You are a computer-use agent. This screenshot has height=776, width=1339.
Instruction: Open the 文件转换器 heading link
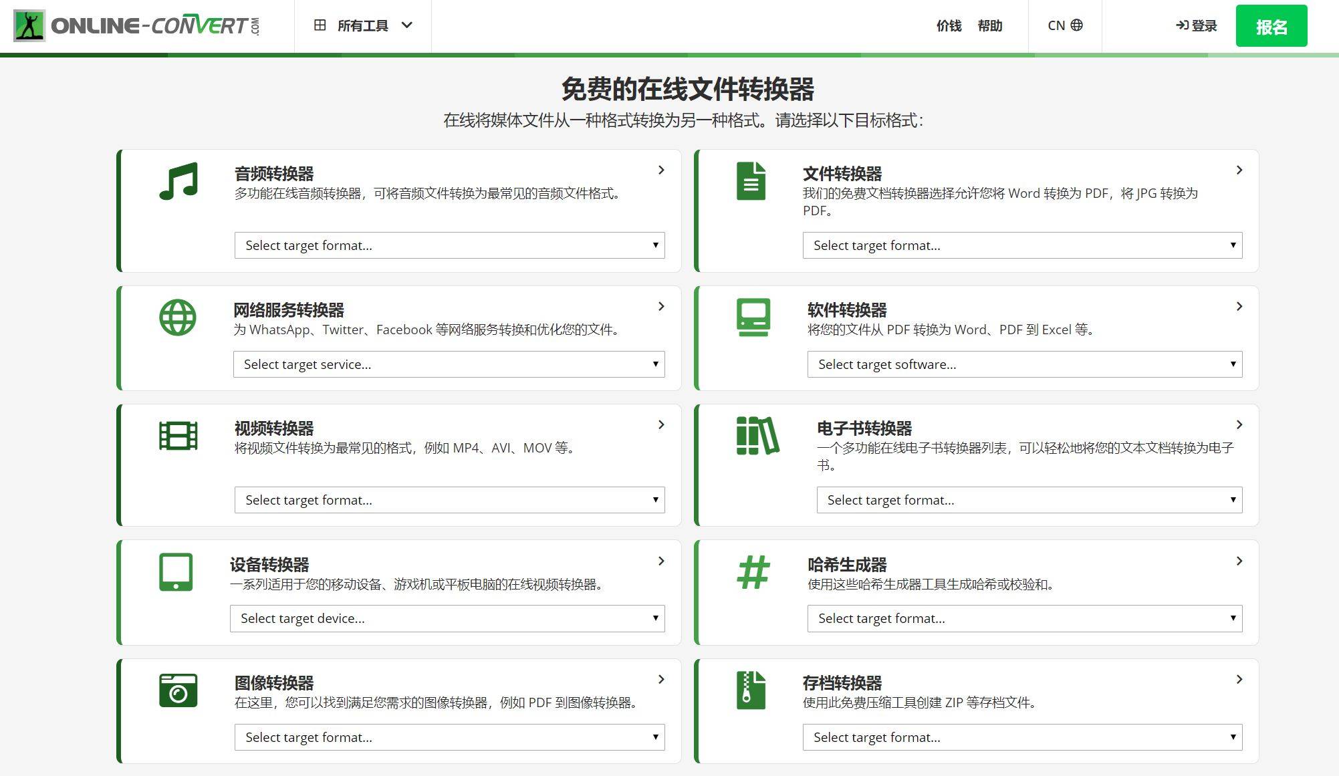842,174
